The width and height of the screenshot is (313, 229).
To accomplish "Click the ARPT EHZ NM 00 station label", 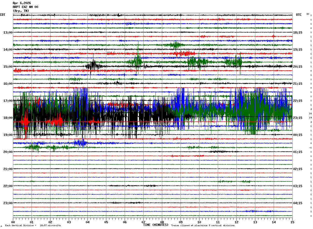I will point(25,7).
